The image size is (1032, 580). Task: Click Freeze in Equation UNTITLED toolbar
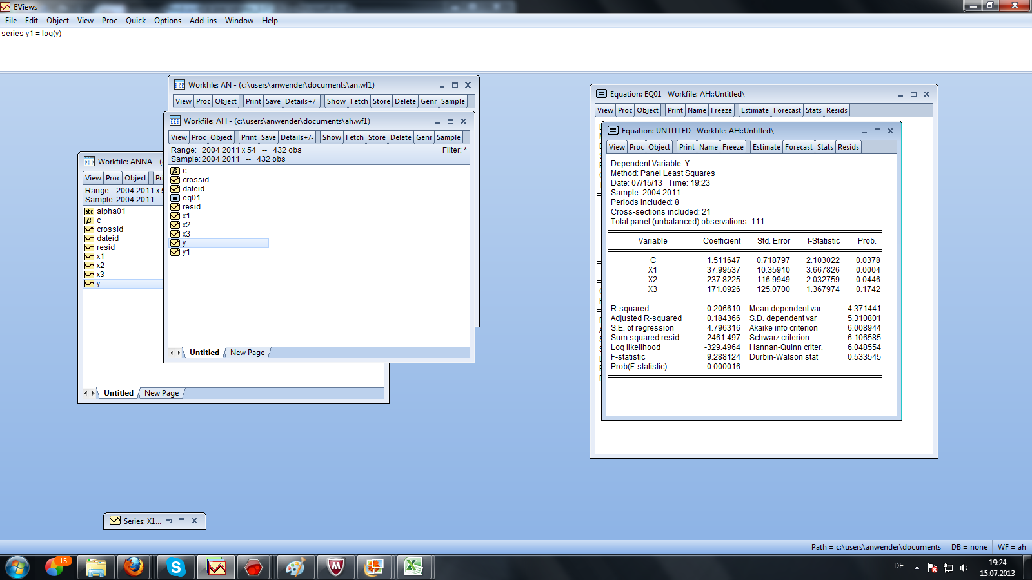(x=733, y=147)
